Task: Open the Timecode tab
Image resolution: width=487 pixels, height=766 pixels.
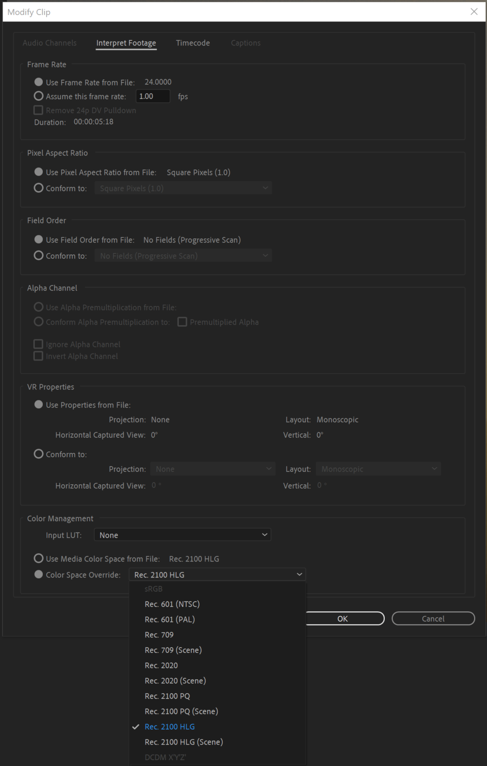Action: [x=193, y=43]
